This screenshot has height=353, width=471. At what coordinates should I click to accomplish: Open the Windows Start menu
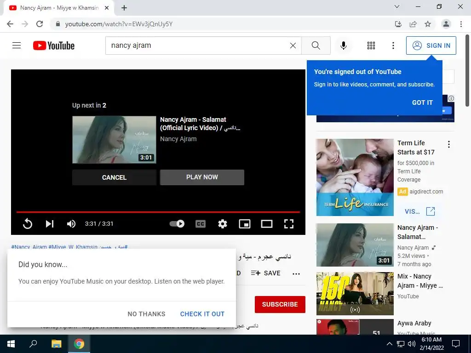[x=11, y=344]
